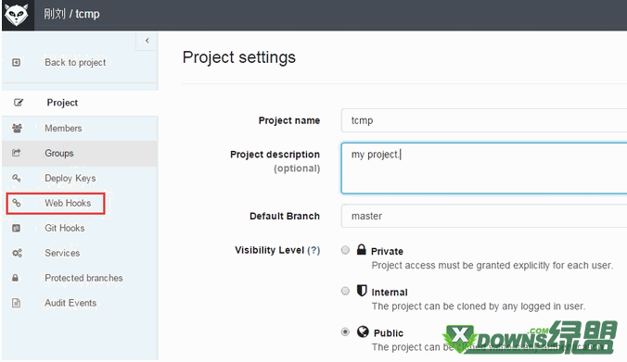Click the Back to project arrow icon
Screen dimensions: 627x362
pos(16,62)
